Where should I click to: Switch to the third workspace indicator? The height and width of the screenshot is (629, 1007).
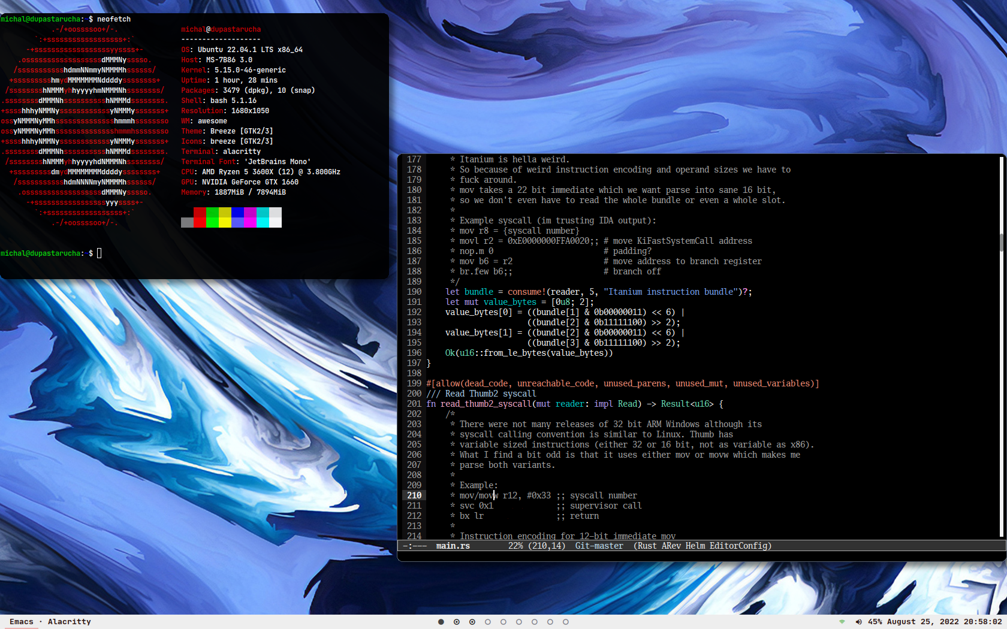click(472, 622)
